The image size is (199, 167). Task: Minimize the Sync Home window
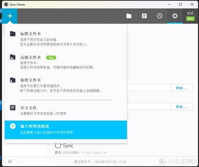pos(169,4)
